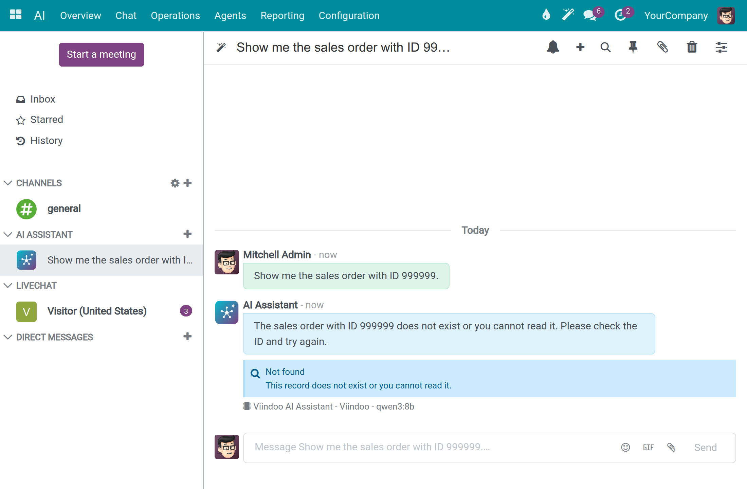
Task: Open Mitchell Admin user avatar menu
Action: (x=726, y=16)
